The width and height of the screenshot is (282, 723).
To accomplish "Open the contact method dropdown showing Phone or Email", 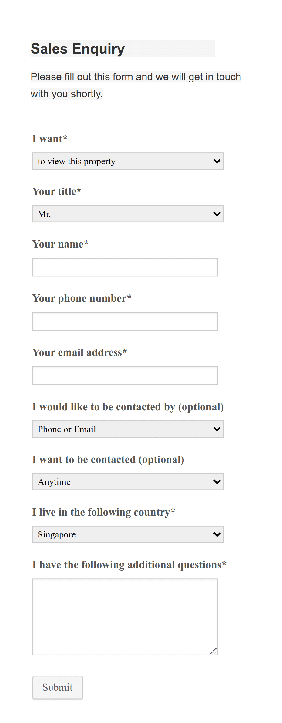I will tap(128, 429).
